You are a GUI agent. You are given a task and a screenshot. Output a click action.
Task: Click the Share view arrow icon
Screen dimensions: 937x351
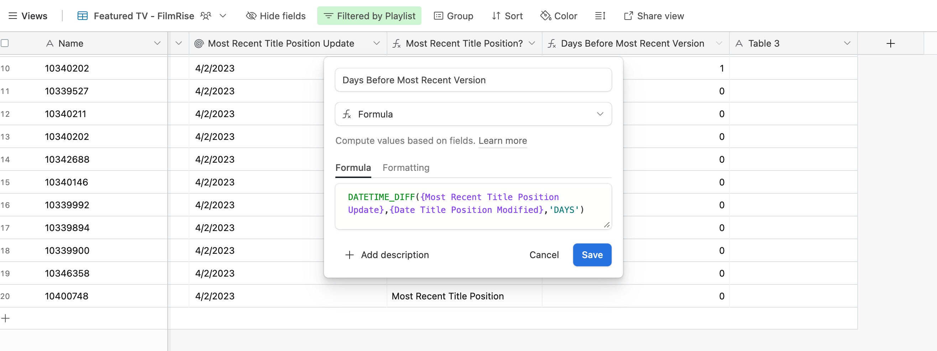[x=628, y=16]
